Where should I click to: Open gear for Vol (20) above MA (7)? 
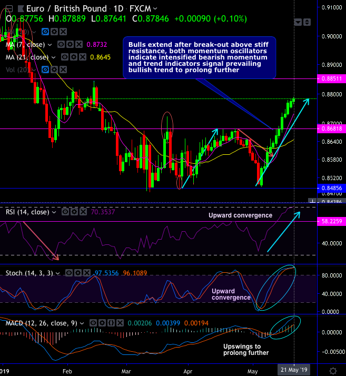point(54,32)
